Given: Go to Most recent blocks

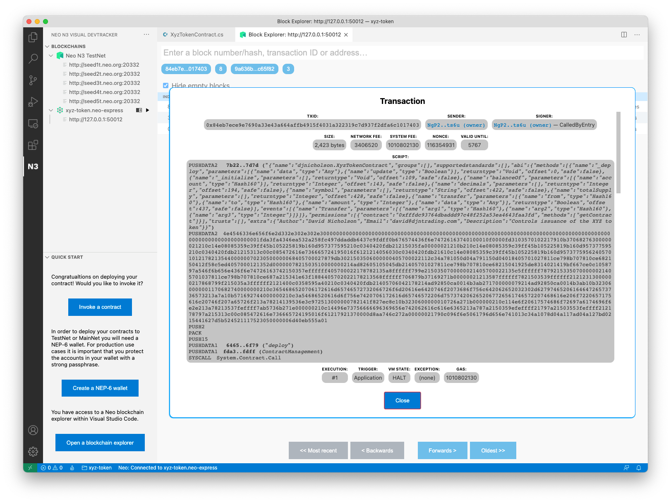Looking at the screenshot, I should click(x=319, y=451).
